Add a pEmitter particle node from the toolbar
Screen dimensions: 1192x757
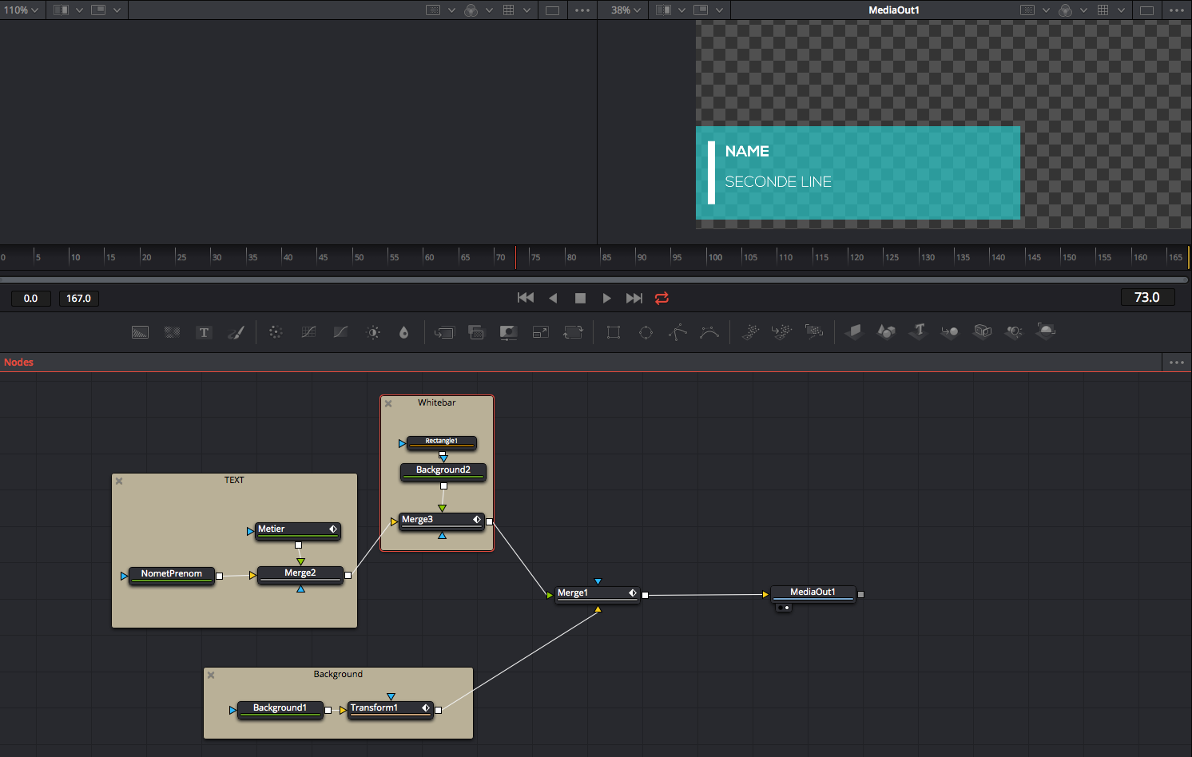coord(750,332)
